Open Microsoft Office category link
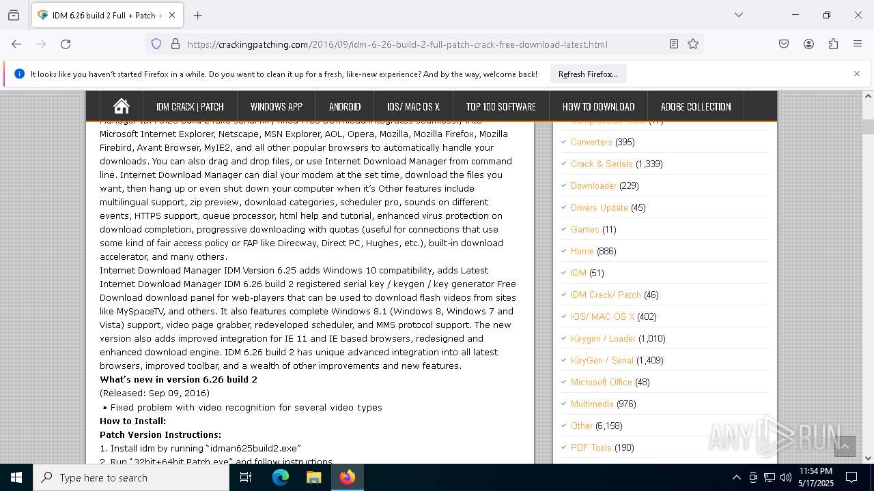The image size is (874, 491). (602, 382)
